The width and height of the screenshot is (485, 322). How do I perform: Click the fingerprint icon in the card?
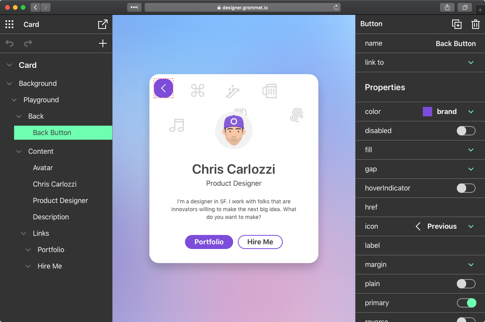[297, 115]
